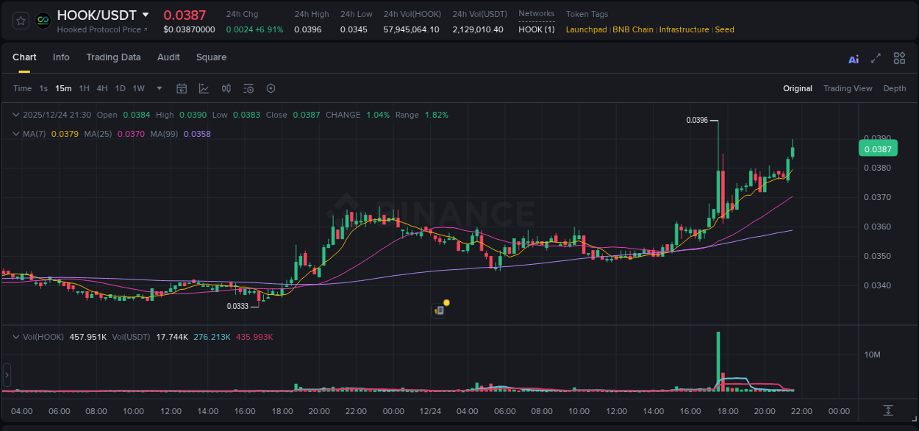Viewport: 919px width, 431px height.
Task: Open the calendar date range picker
Action: (182, 88)
